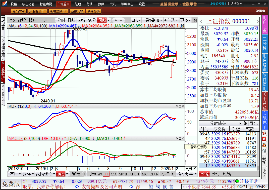Image resolution: width=269 pixels, height=190 pixels.
Task: Click the 细 detail button
Action: pyautogui.click(x=245, y=123)
